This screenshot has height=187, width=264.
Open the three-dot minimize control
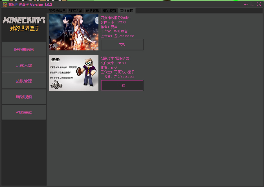[x=246, y=5]
